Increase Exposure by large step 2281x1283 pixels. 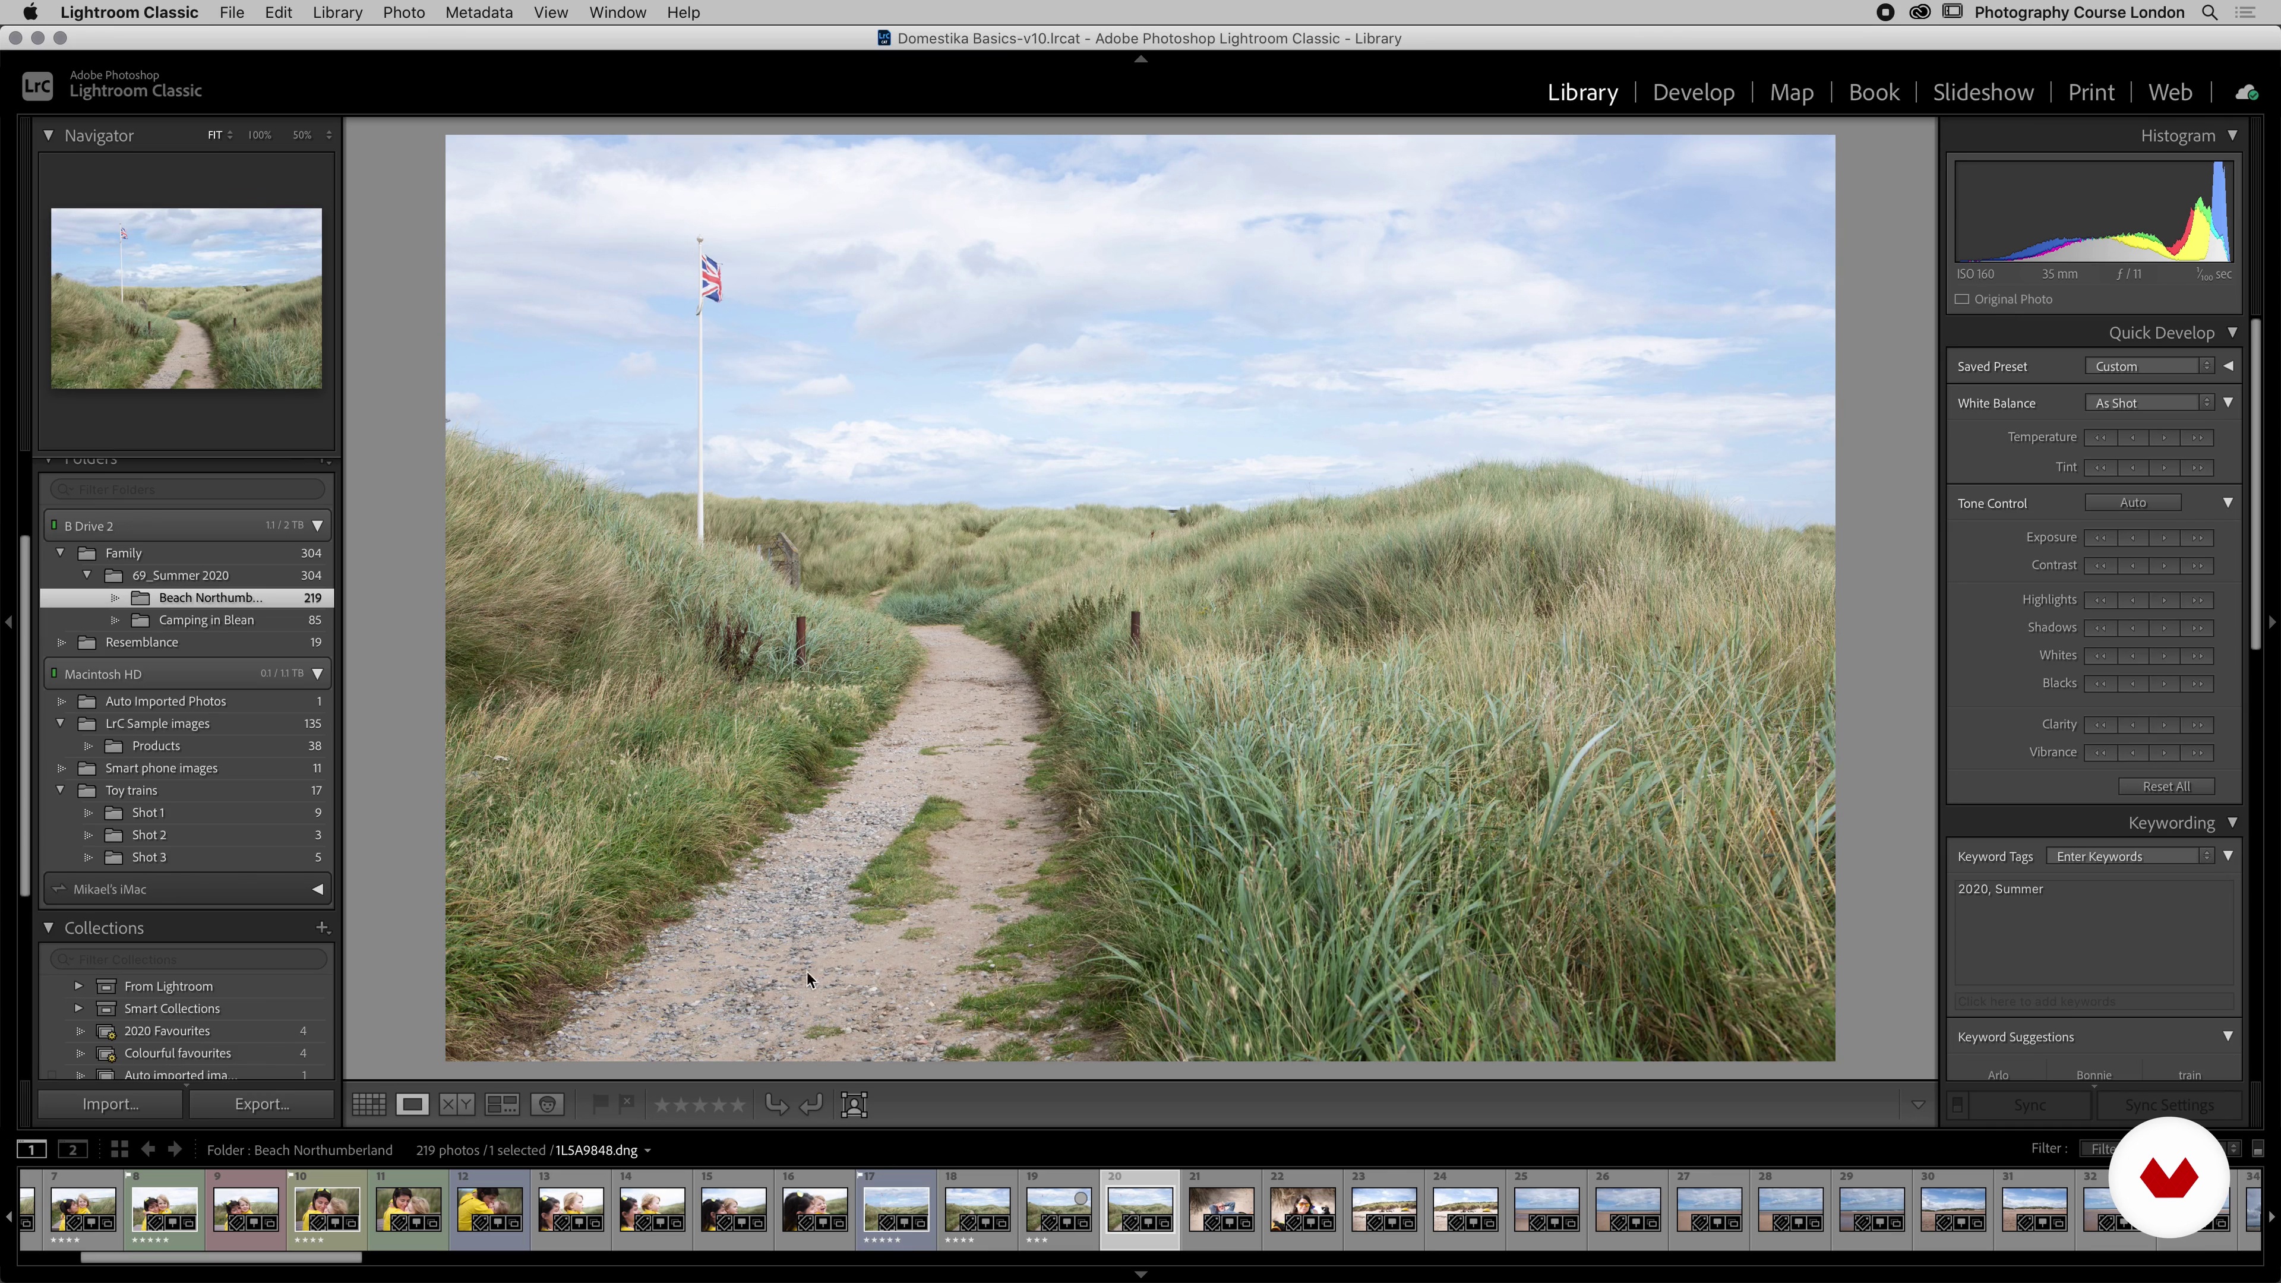2198,538
